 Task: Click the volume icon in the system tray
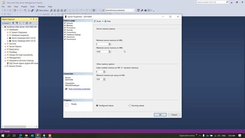coord(219,135)
